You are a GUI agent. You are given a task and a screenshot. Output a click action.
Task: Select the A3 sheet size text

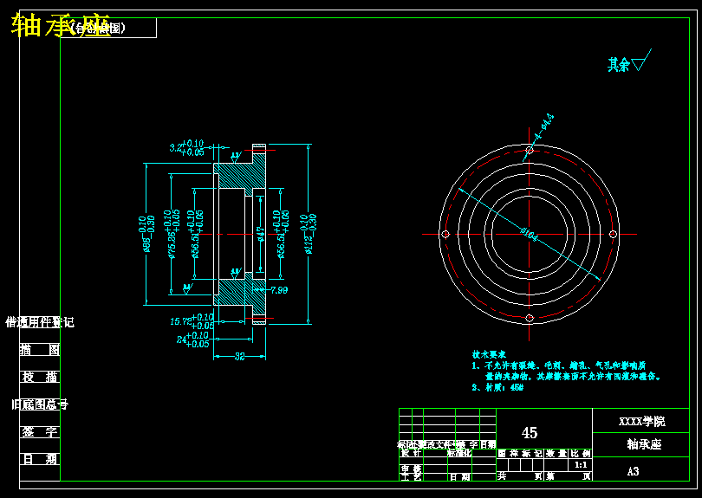click(633, 471)
